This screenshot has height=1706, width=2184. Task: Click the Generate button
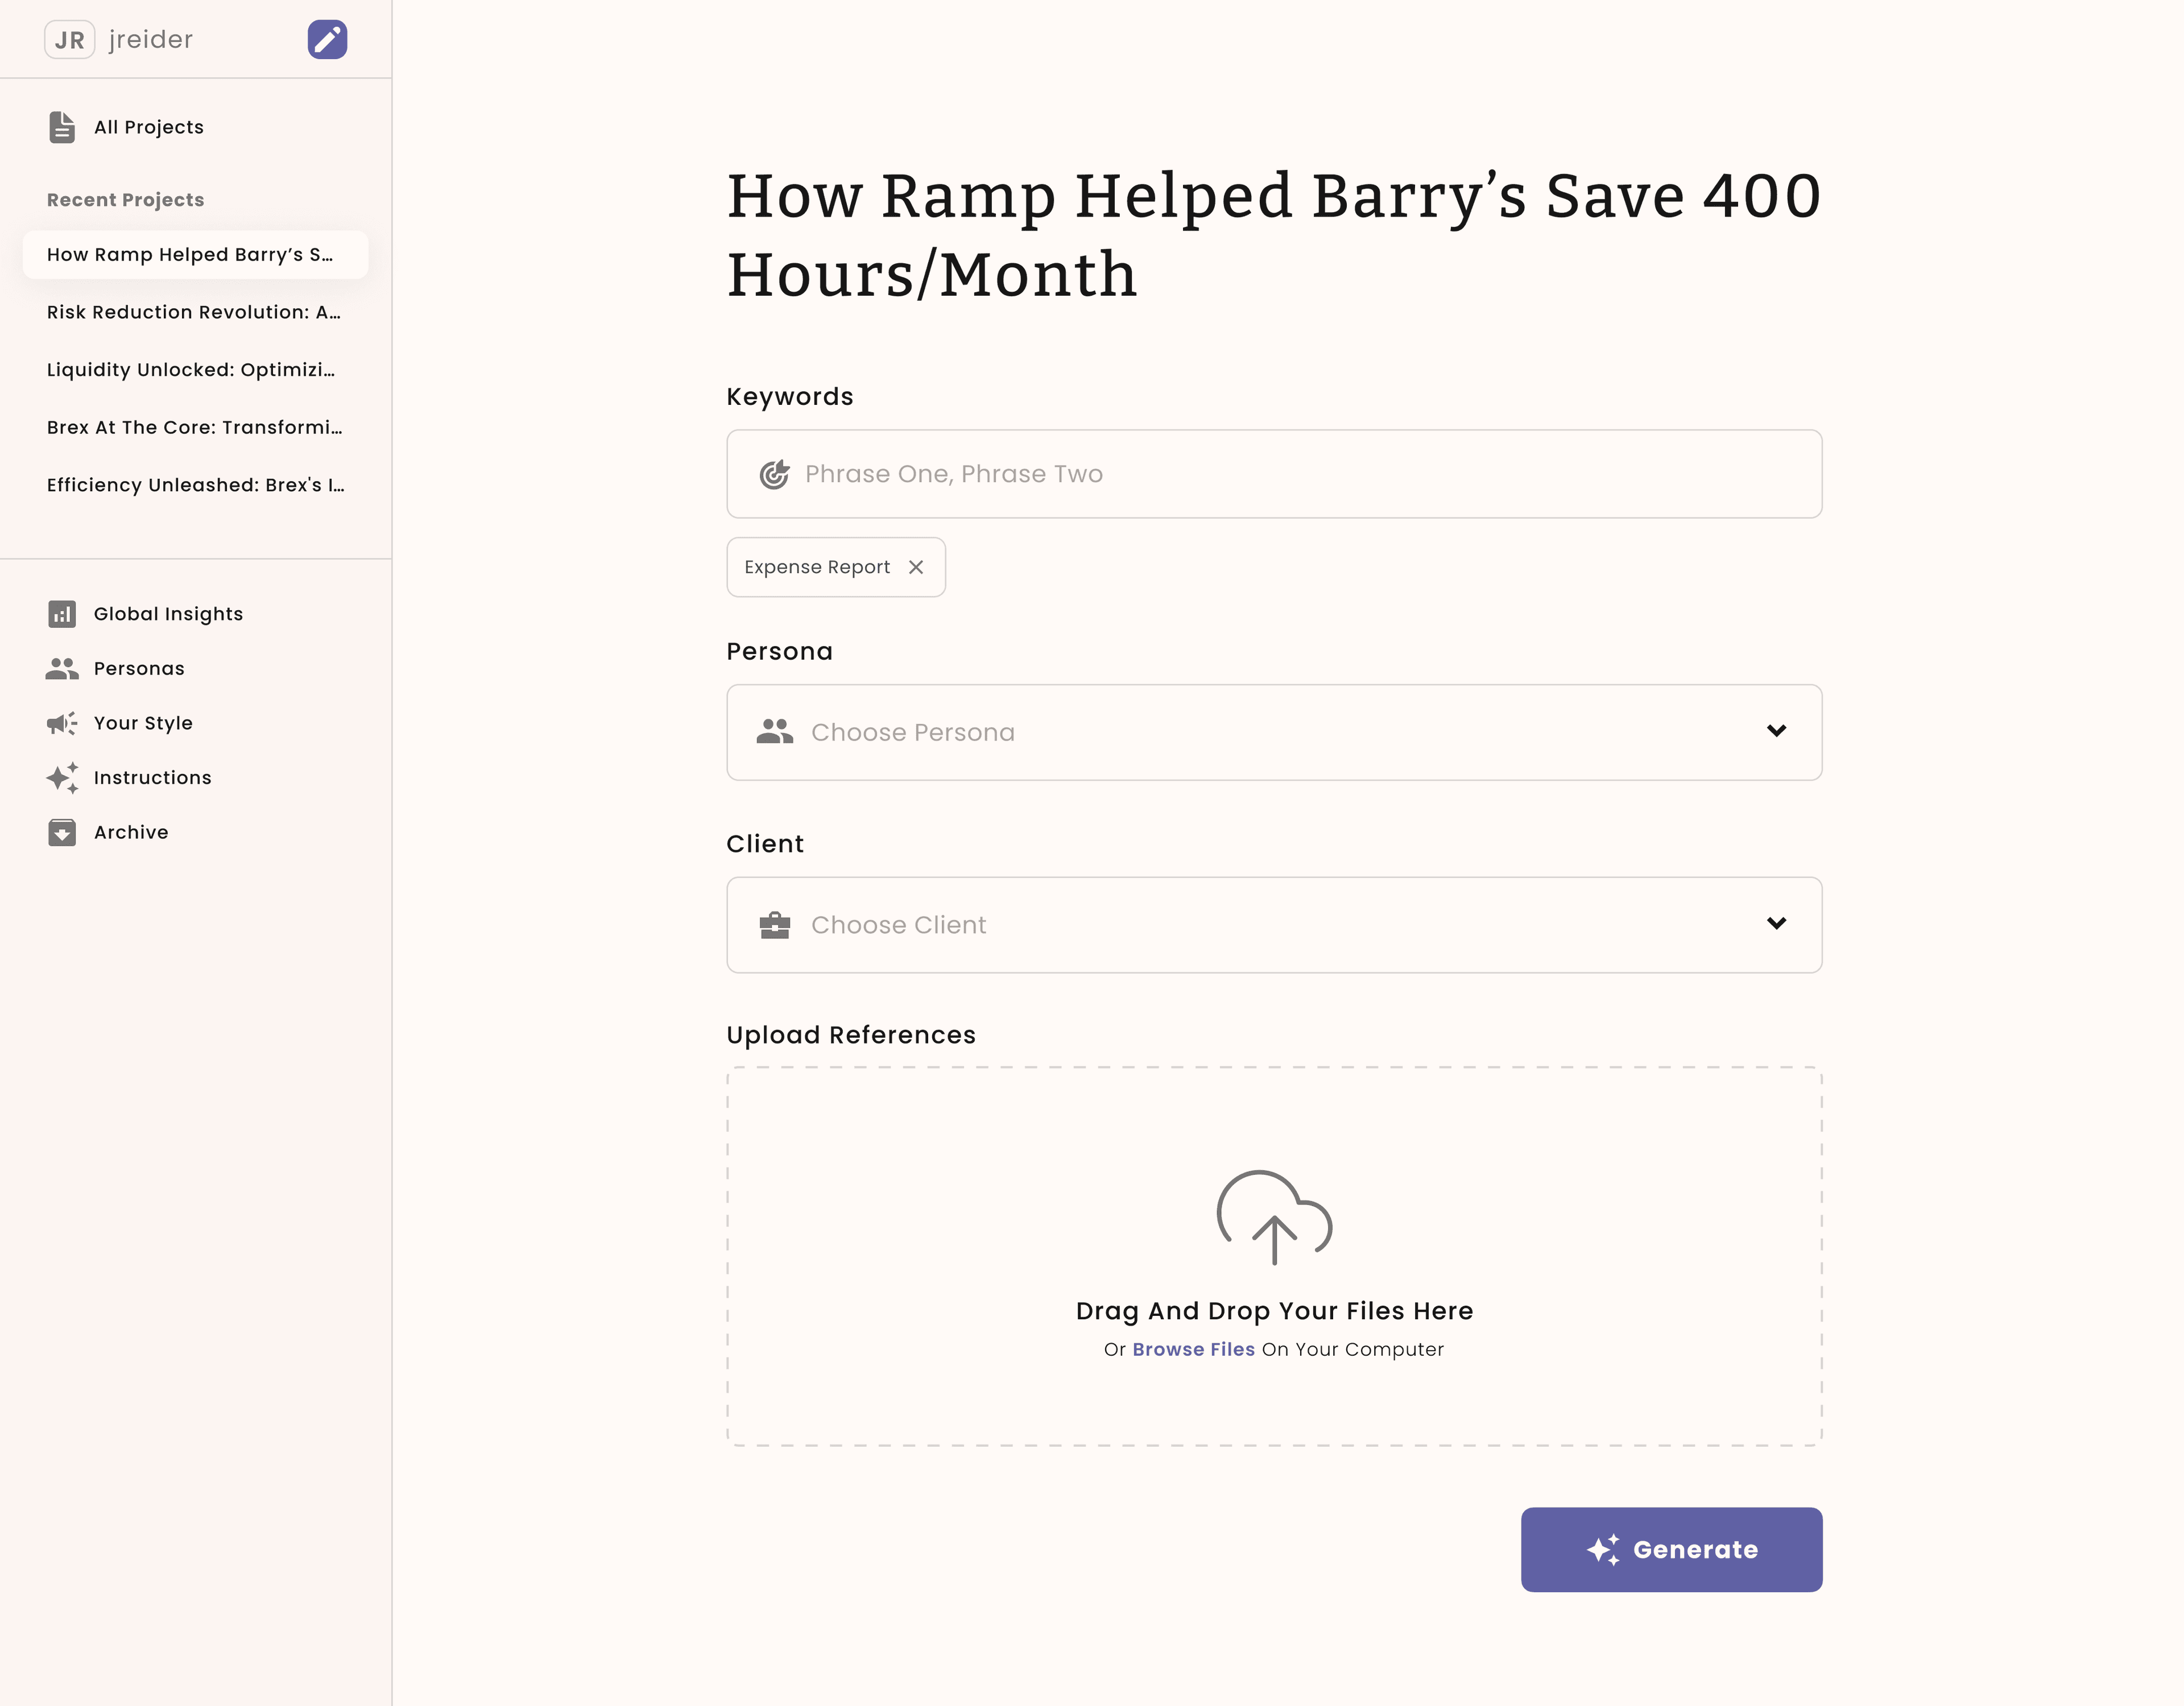pyautogui.click(x=1671, y=1550)
